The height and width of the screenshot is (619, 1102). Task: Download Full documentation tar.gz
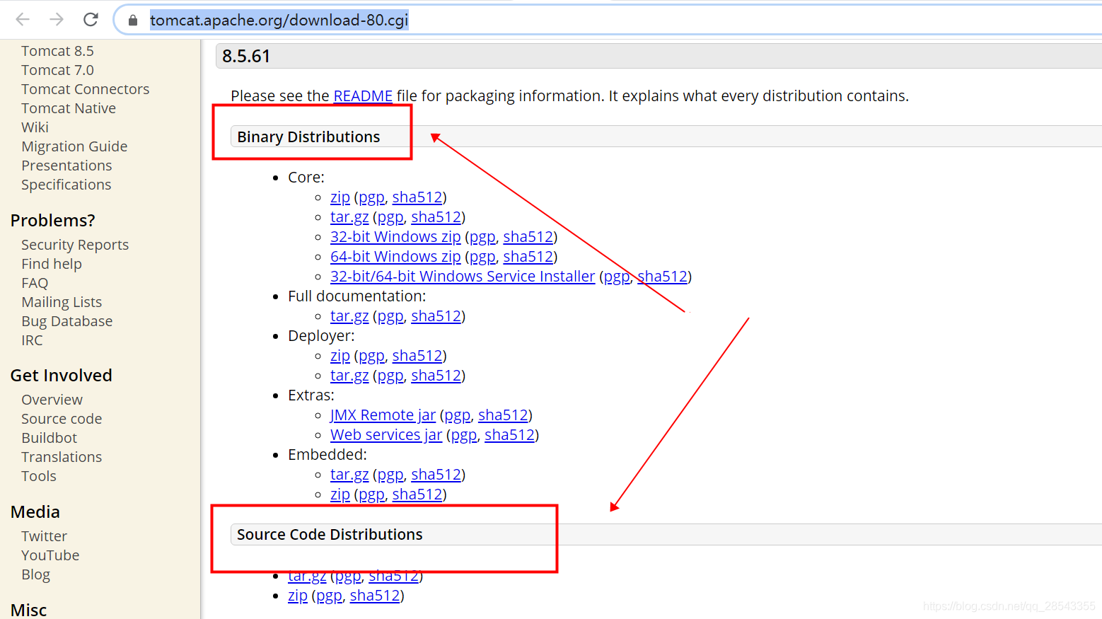(x=349, y=316)
